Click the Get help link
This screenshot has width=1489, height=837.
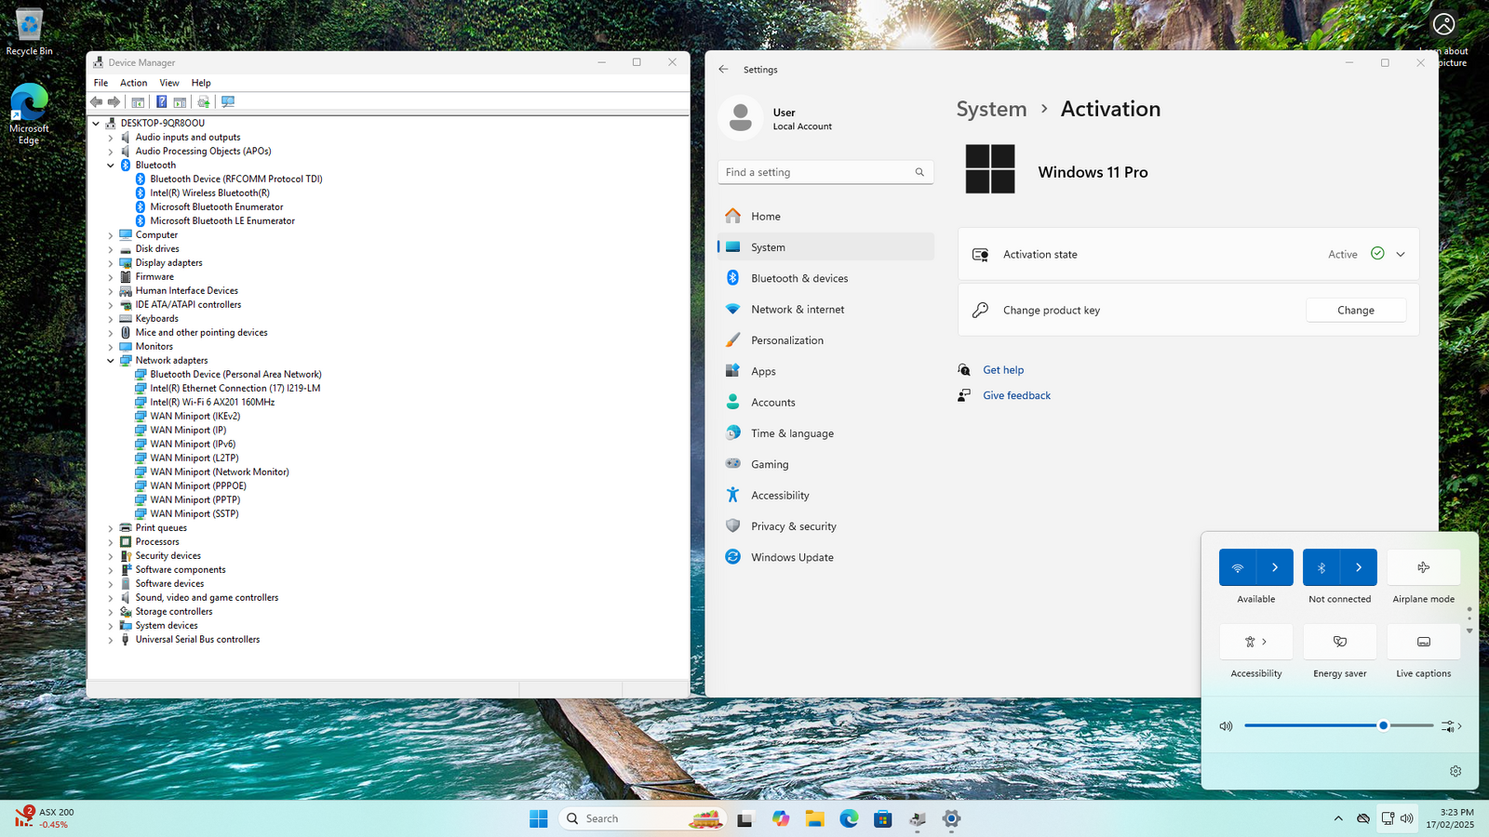point(1003,370)
